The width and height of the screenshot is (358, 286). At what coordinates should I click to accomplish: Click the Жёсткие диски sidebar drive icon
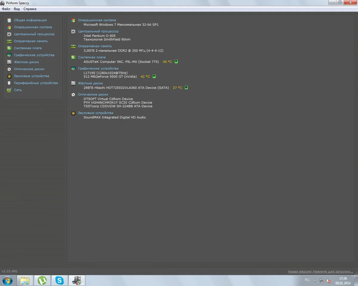(x=9, y=62)
